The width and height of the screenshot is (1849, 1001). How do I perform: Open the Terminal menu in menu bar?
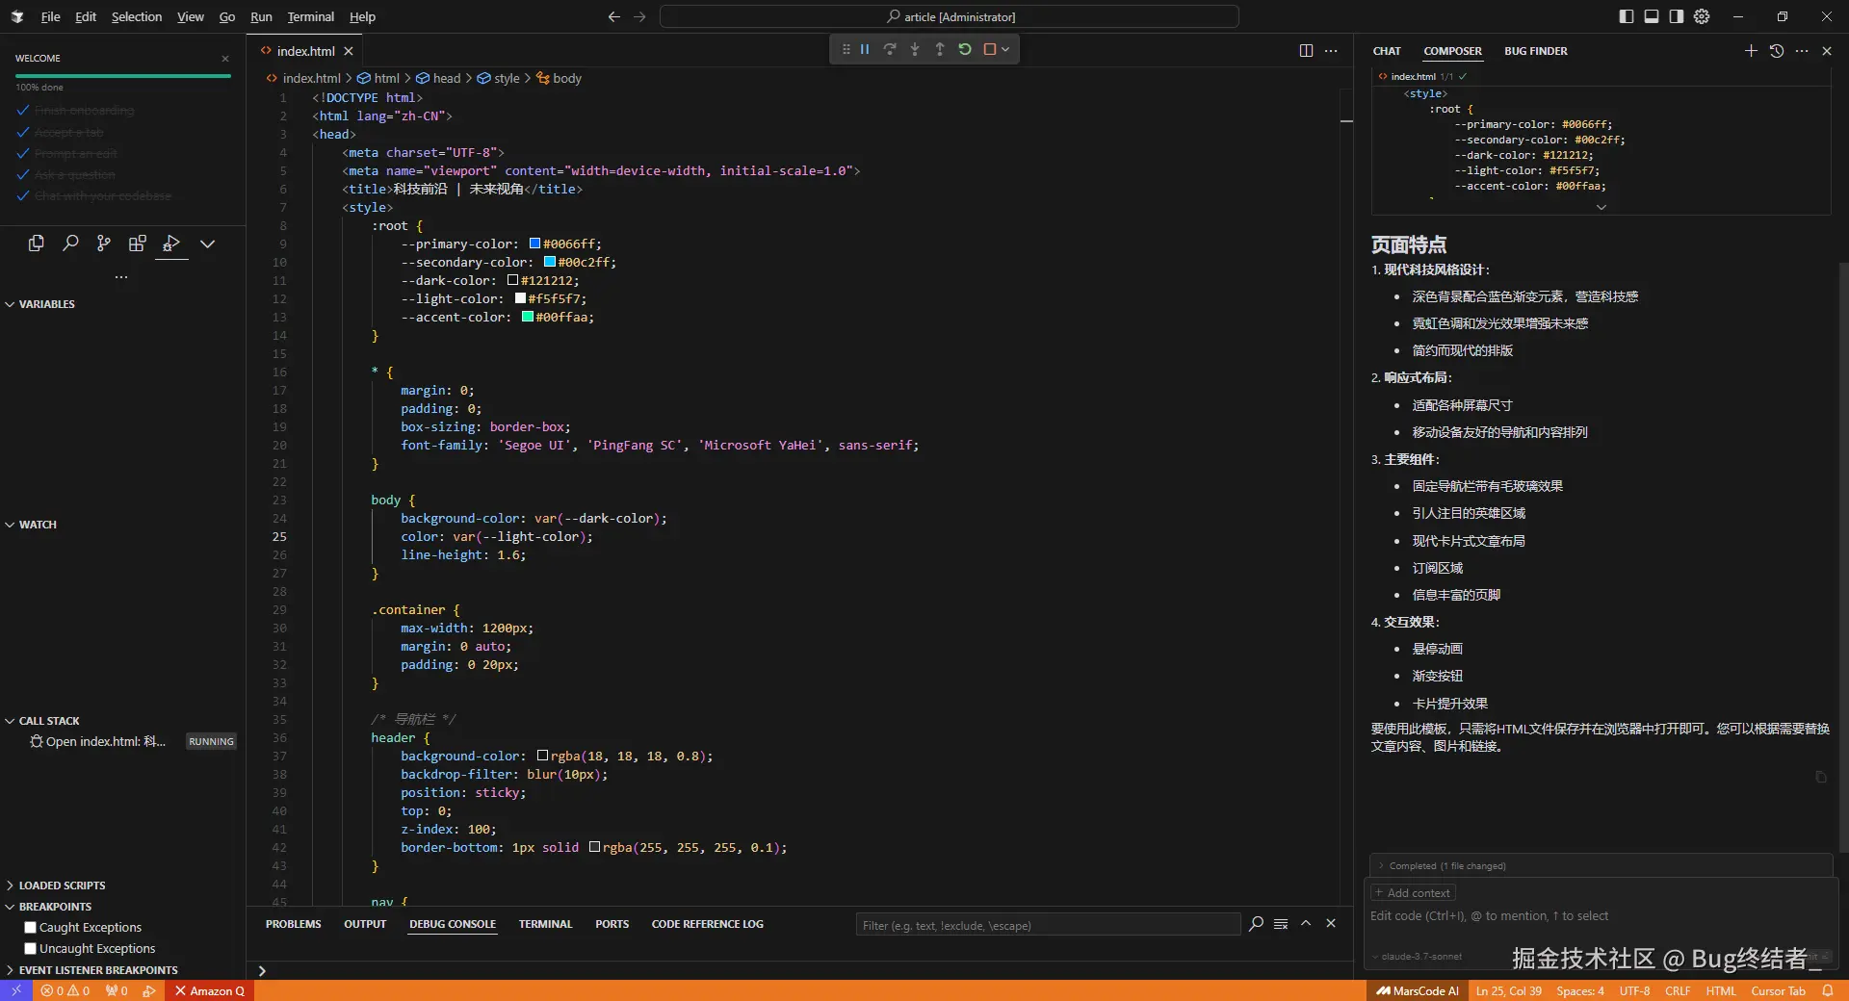coord(310,16)
